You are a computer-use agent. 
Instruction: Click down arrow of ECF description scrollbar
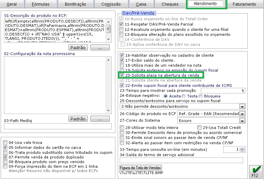(109, 39)
